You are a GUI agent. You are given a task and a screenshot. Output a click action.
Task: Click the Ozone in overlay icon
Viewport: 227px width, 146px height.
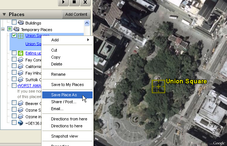pyautogui.click(x=21, y=116)
